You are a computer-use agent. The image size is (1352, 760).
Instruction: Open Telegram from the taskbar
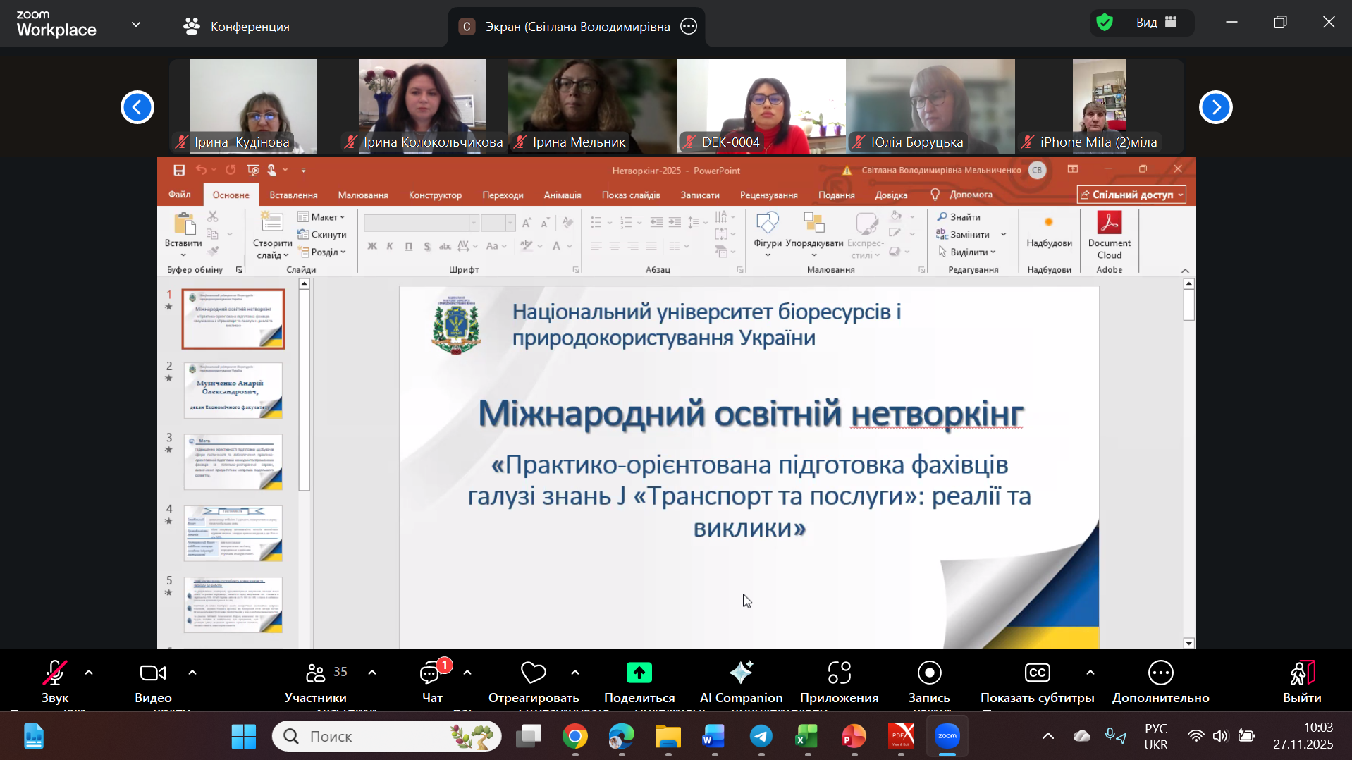tap(761, 737)
